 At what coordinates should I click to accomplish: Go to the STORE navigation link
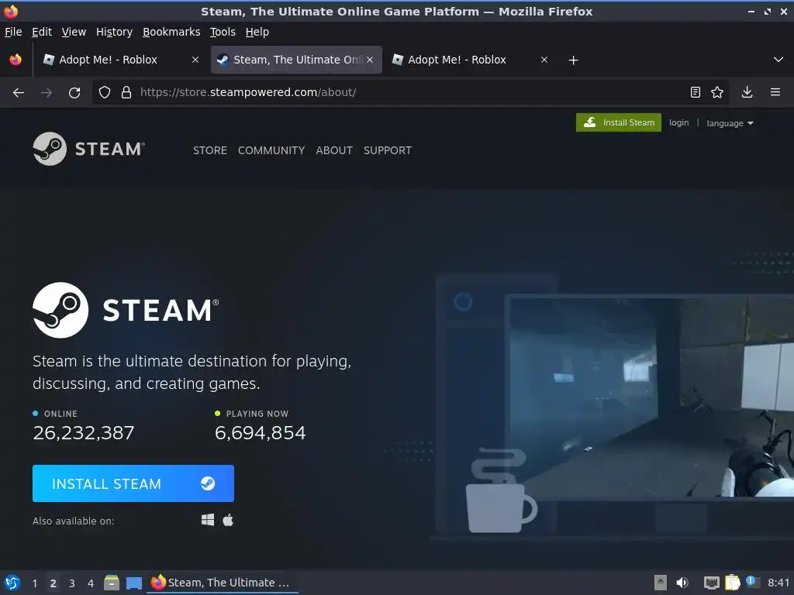point(209,150)
